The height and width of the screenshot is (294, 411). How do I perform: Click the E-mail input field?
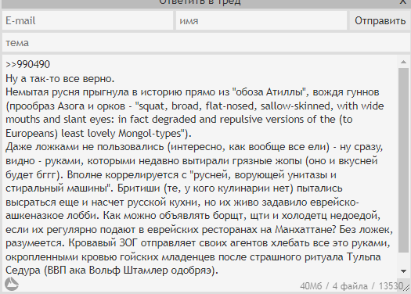[88, 20]
